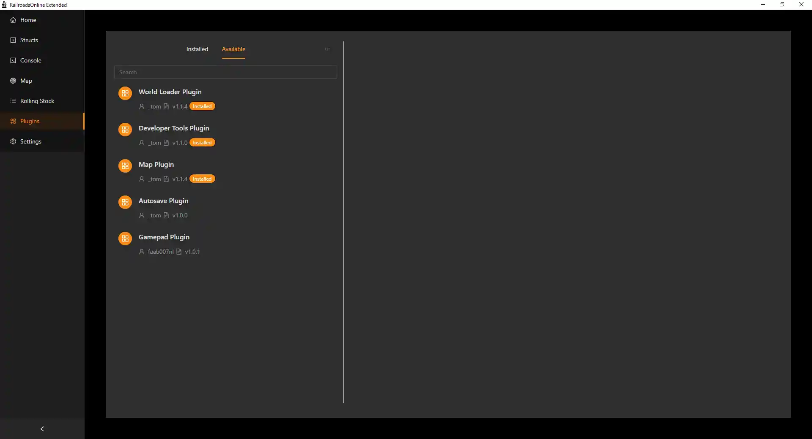Image resolution: width=812 pixels, height=439 pixels.
Task: Select the Gamepad Plugin entry
Action: [164, 237]
